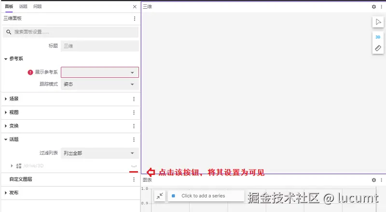Expand the 发布 section
This screenshot has width=386, height=212.
pos(6,193)
